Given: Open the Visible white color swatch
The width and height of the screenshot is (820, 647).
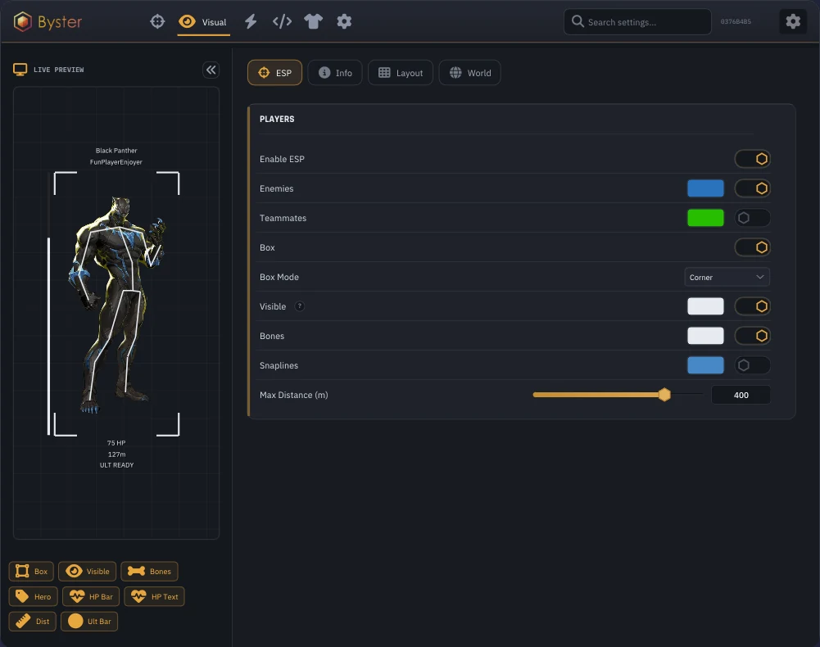Looking at the screenshot, I should [705, 306].
